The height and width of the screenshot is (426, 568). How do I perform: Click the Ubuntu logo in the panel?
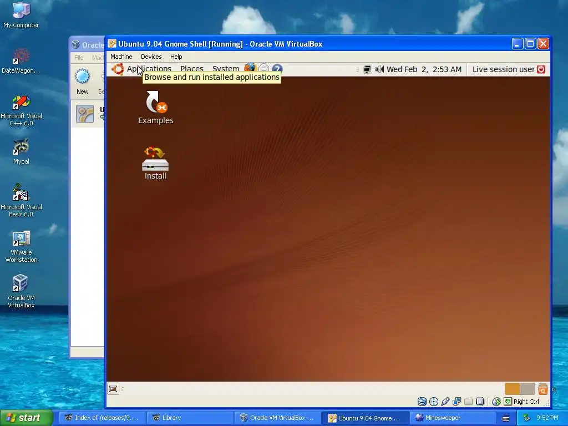click(118, 69)
